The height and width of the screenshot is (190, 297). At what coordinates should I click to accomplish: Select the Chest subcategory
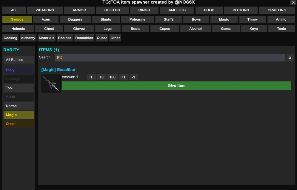[x=49, y=29]
